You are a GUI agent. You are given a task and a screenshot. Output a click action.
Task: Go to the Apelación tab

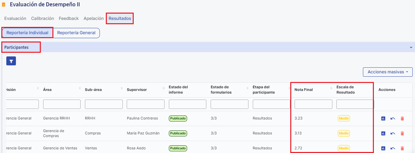[x=94, y=19]
